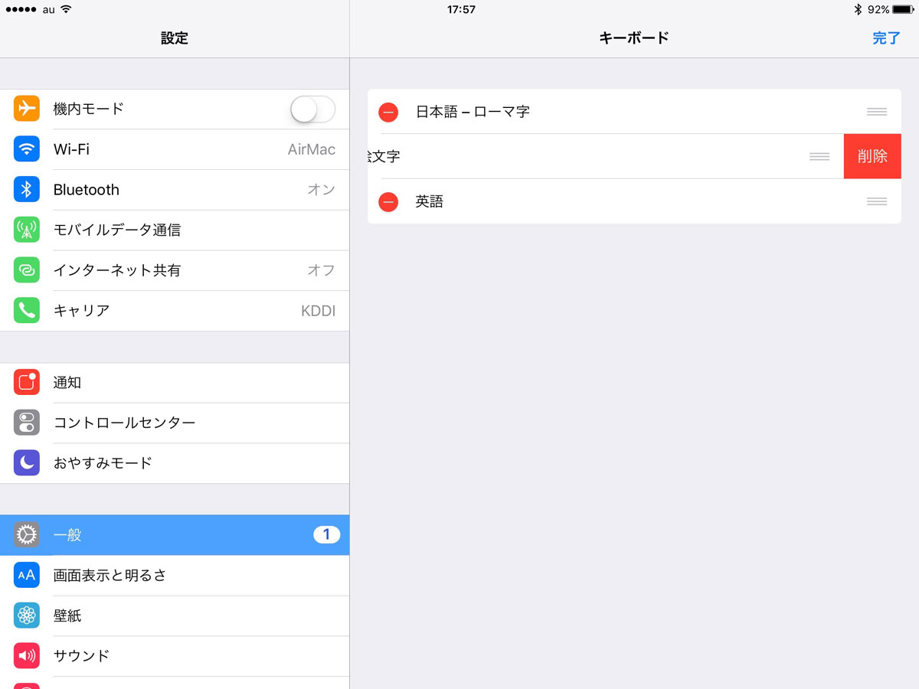Tap the コントロールセンター gray icon
Screen dimensions: 919x689
point(27,423)
